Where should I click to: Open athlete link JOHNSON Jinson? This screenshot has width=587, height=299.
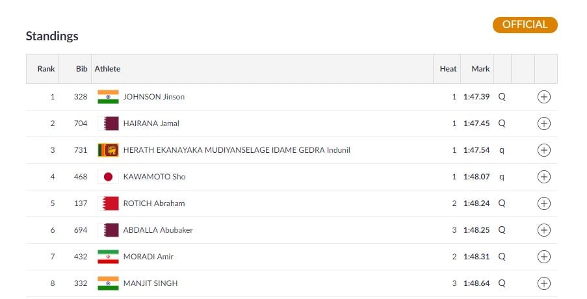[154, 97]
